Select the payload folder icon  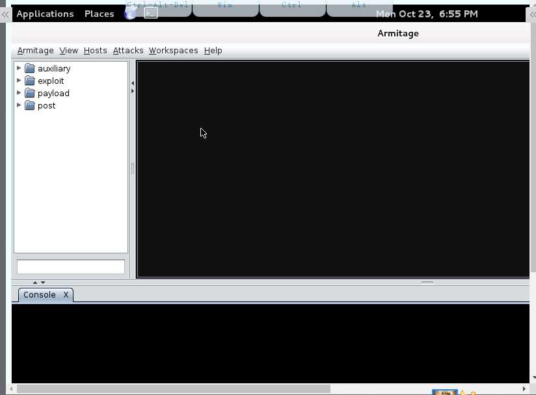[x=30, y=93]
